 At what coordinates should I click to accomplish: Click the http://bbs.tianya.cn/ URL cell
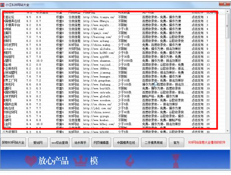click(99, 17)
